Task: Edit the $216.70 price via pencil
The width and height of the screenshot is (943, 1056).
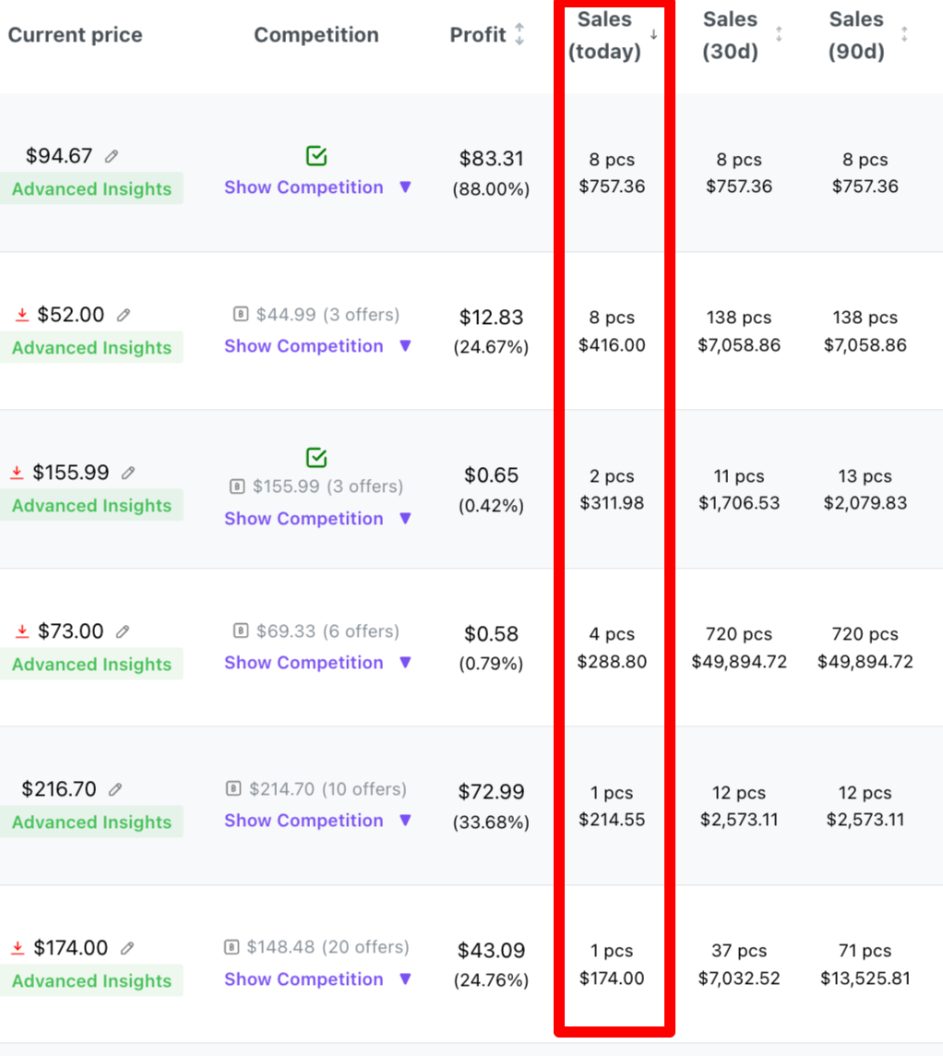Action: point(115,788)
